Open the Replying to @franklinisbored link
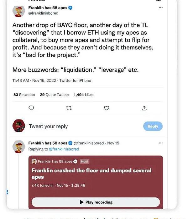 tap(64, 149)
